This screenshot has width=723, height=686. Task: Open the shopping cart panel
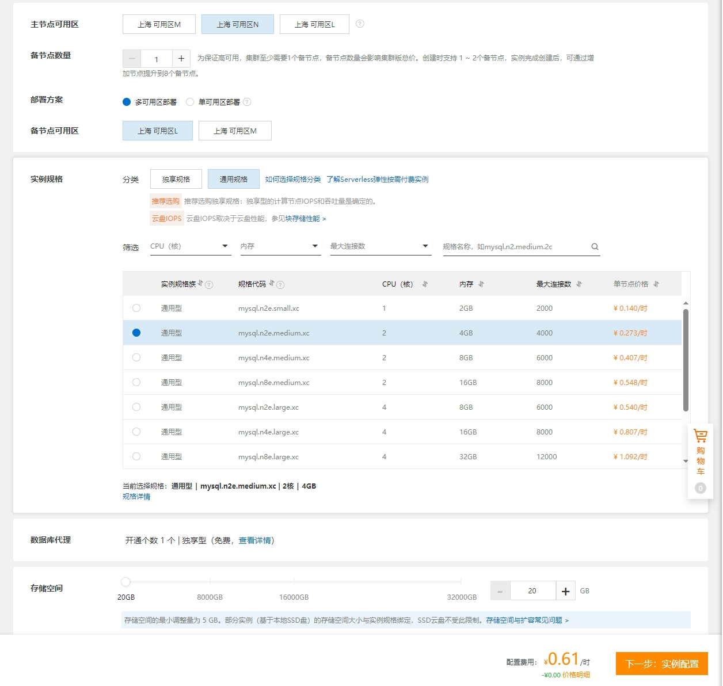[700, 452]
